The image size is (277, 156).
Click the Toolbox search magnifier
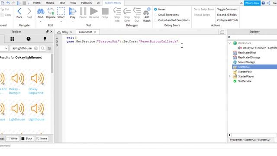click(x=42, y=48)
